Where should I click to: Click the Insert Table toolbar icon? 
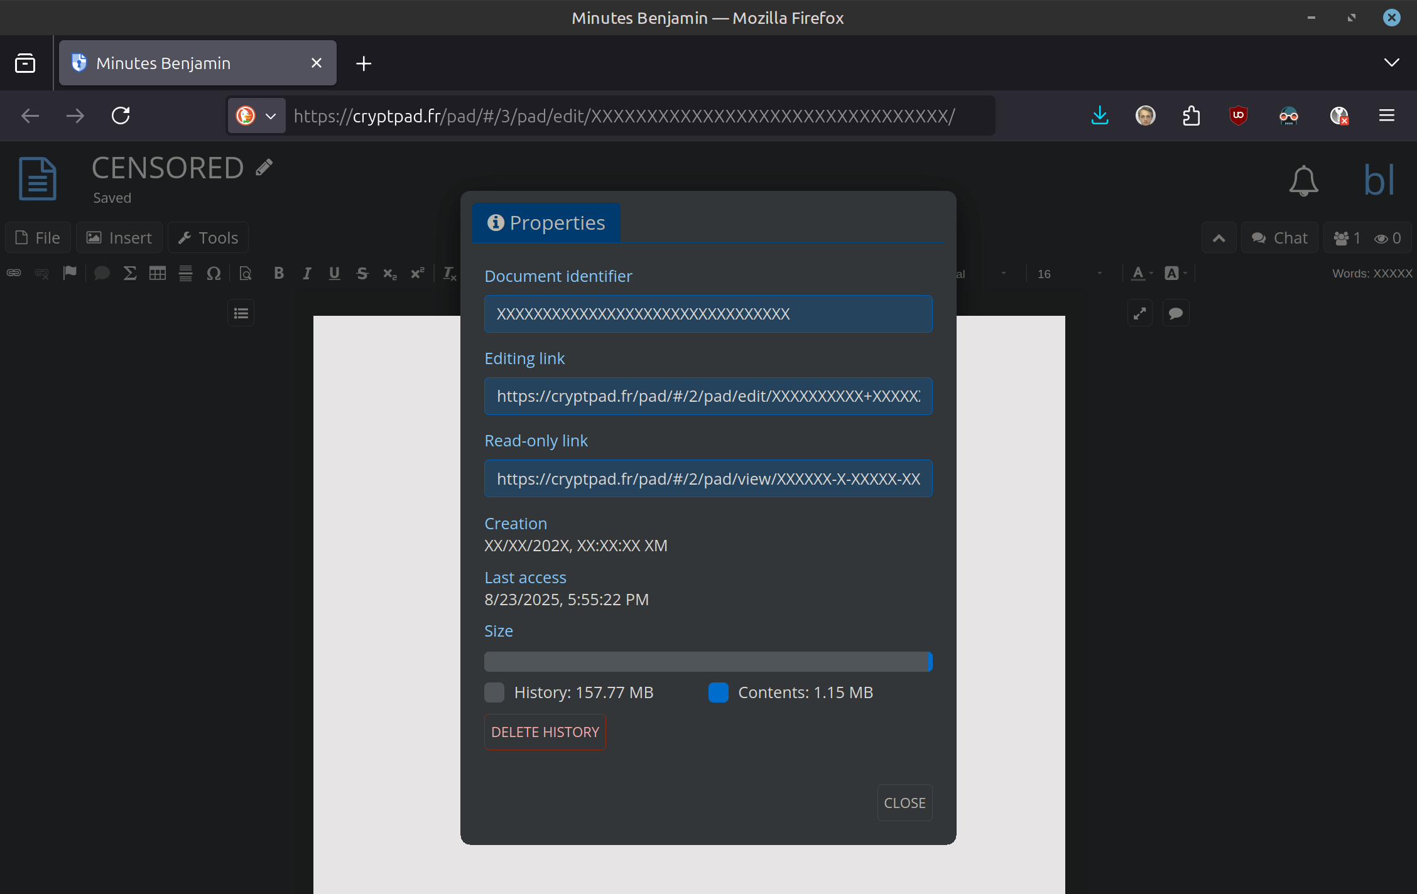coord(158,273)
